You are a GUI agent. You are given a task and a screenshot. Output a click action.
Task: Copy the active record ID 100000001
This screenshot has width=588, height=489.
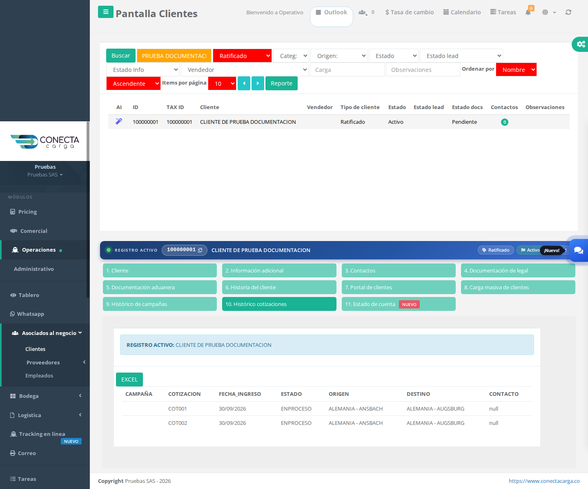200,250
